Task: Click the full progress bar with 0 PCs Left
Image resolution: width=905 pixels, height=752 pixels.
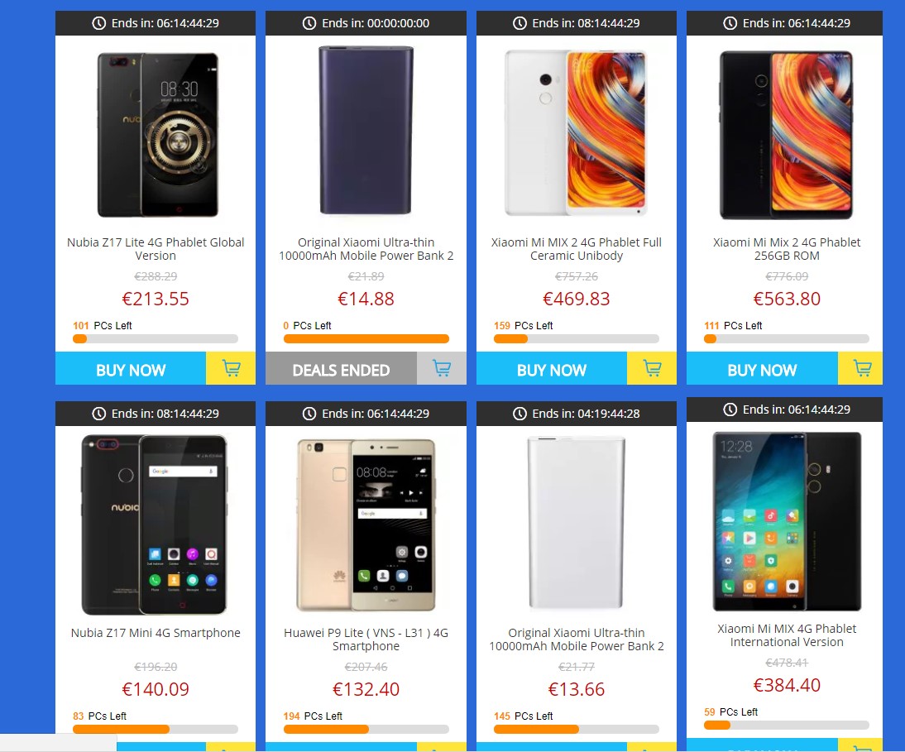Action: point(366,339)
